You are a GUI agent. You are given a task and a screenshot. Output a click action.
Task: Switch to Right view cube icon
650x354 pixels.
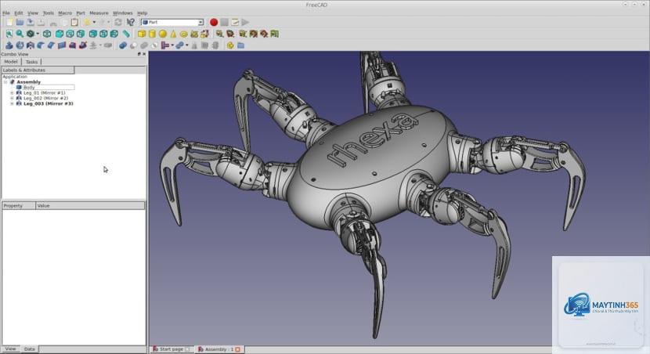[81, 34]
